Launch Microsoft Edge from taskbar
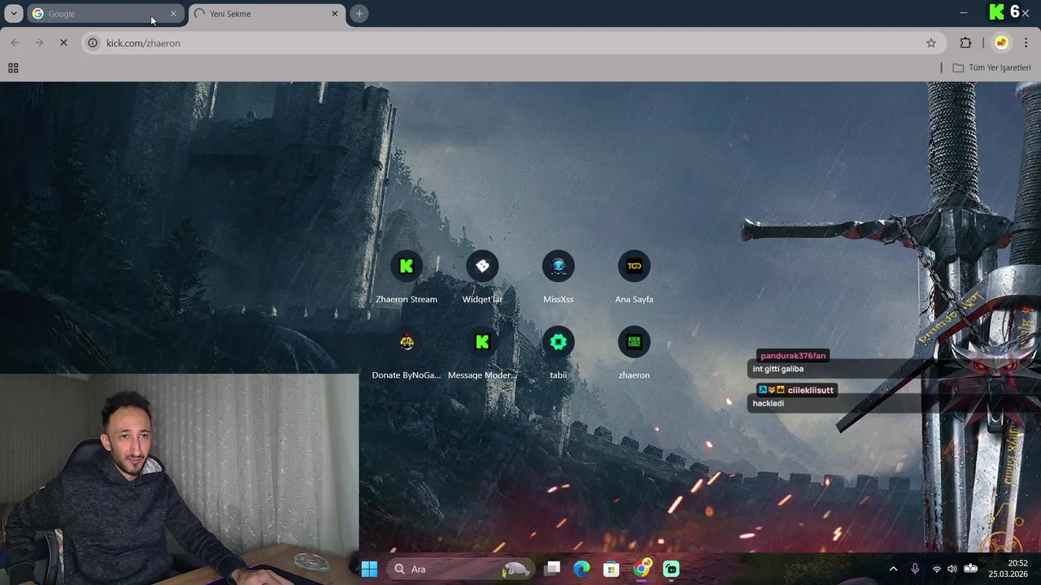 click(x=581, y=569)
